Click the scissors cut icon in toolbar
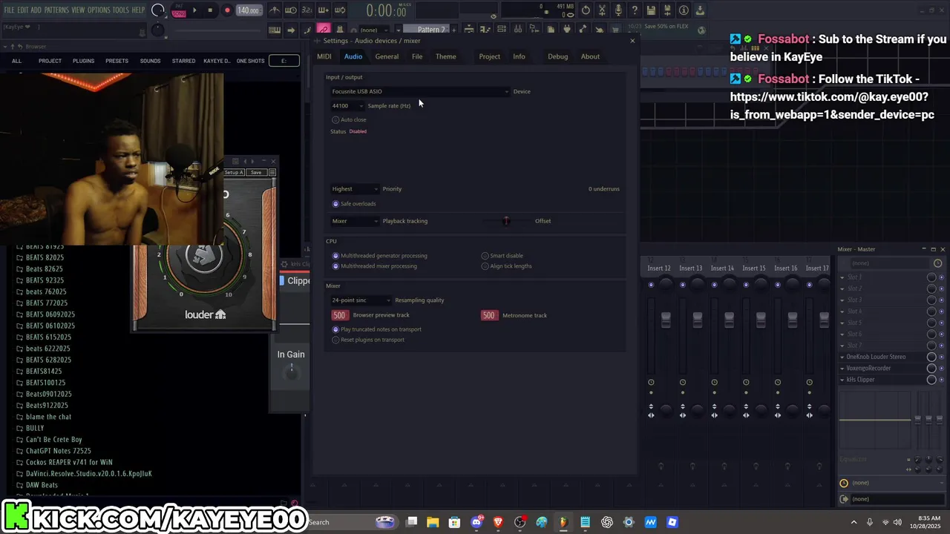This screenshot has height=534, width=950. 603,10
